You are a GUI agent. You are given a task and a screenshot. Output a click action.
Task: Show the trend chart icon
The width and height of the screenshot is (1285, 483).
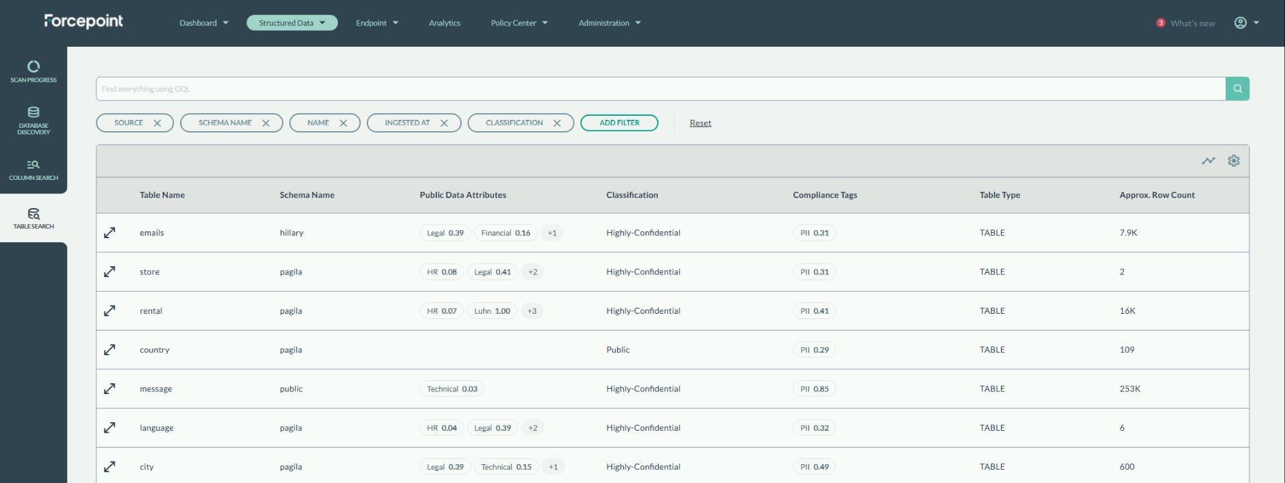pos(1208,161)
